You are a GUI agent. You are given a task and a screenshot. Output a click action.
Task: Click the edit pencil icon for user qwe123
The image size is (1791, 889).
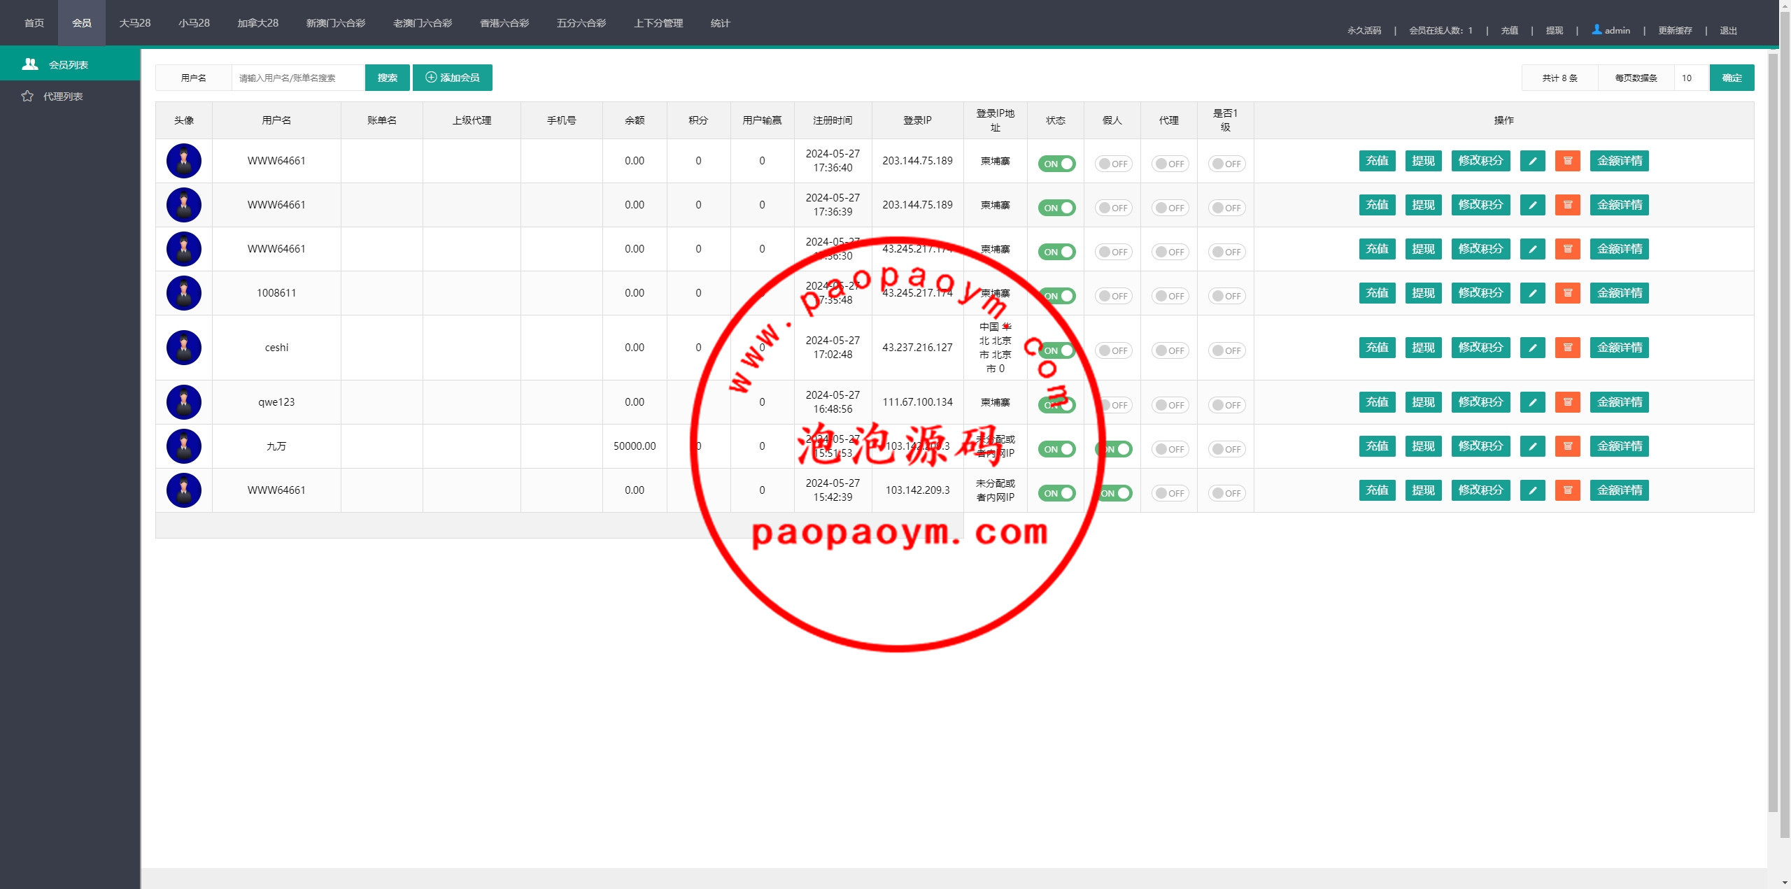pos(1532,402)
